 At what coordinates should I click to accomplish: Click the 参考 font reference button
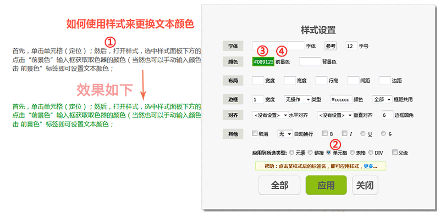point(331,46)
